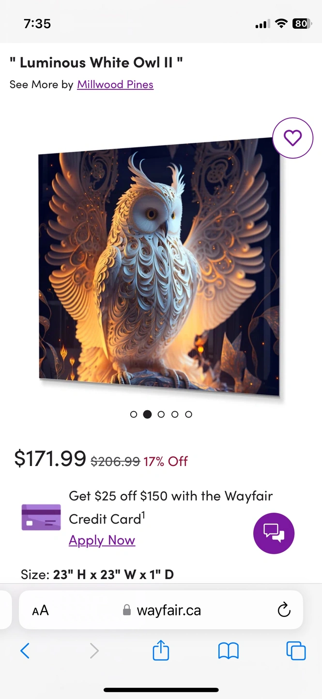Select the first image carousel dot
Screen dimensions: 322x699
tap(134, 414)
